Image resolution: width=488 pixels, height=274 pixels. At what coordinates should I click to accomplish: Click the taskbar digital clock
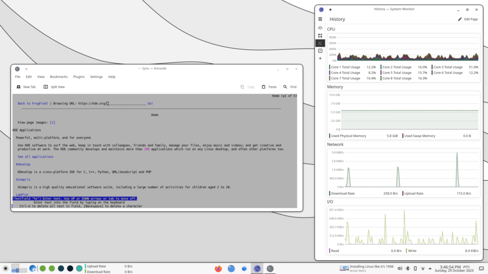(x=454, y=269)
